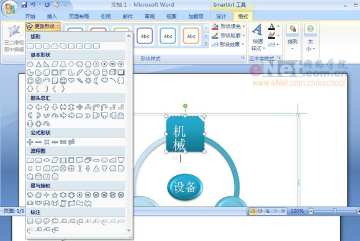This screenshot has width=360, height=241.
Task: Open Customize Quick Access Toolbar arrow
Action: tap(65, 4)
